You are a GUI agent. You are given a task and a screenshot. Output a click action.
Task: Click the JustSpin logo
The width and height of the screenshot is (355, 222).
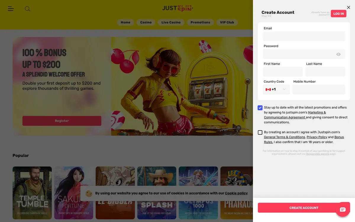click(177, 9)
